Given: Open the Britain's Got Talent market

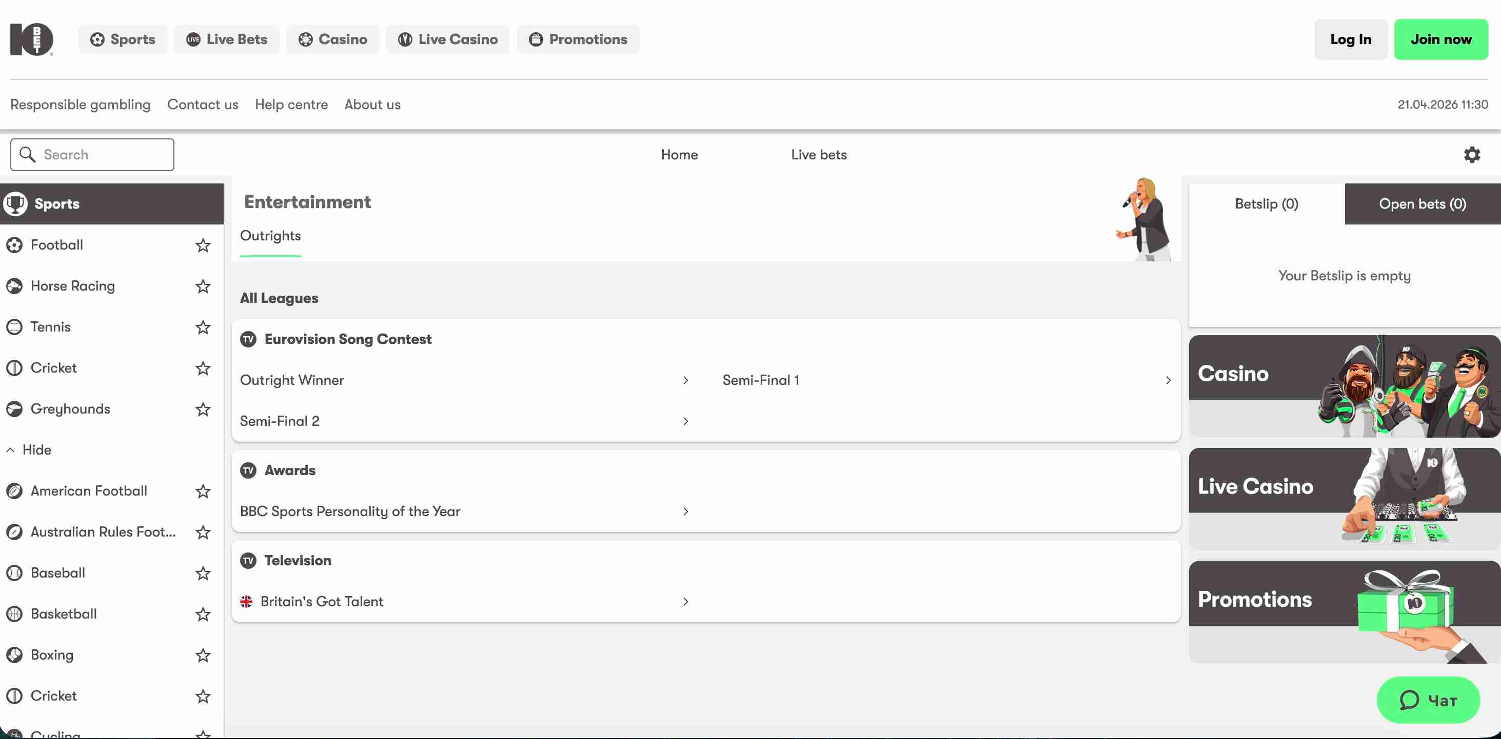Looking at the screenshot, I should coord(465,602).
